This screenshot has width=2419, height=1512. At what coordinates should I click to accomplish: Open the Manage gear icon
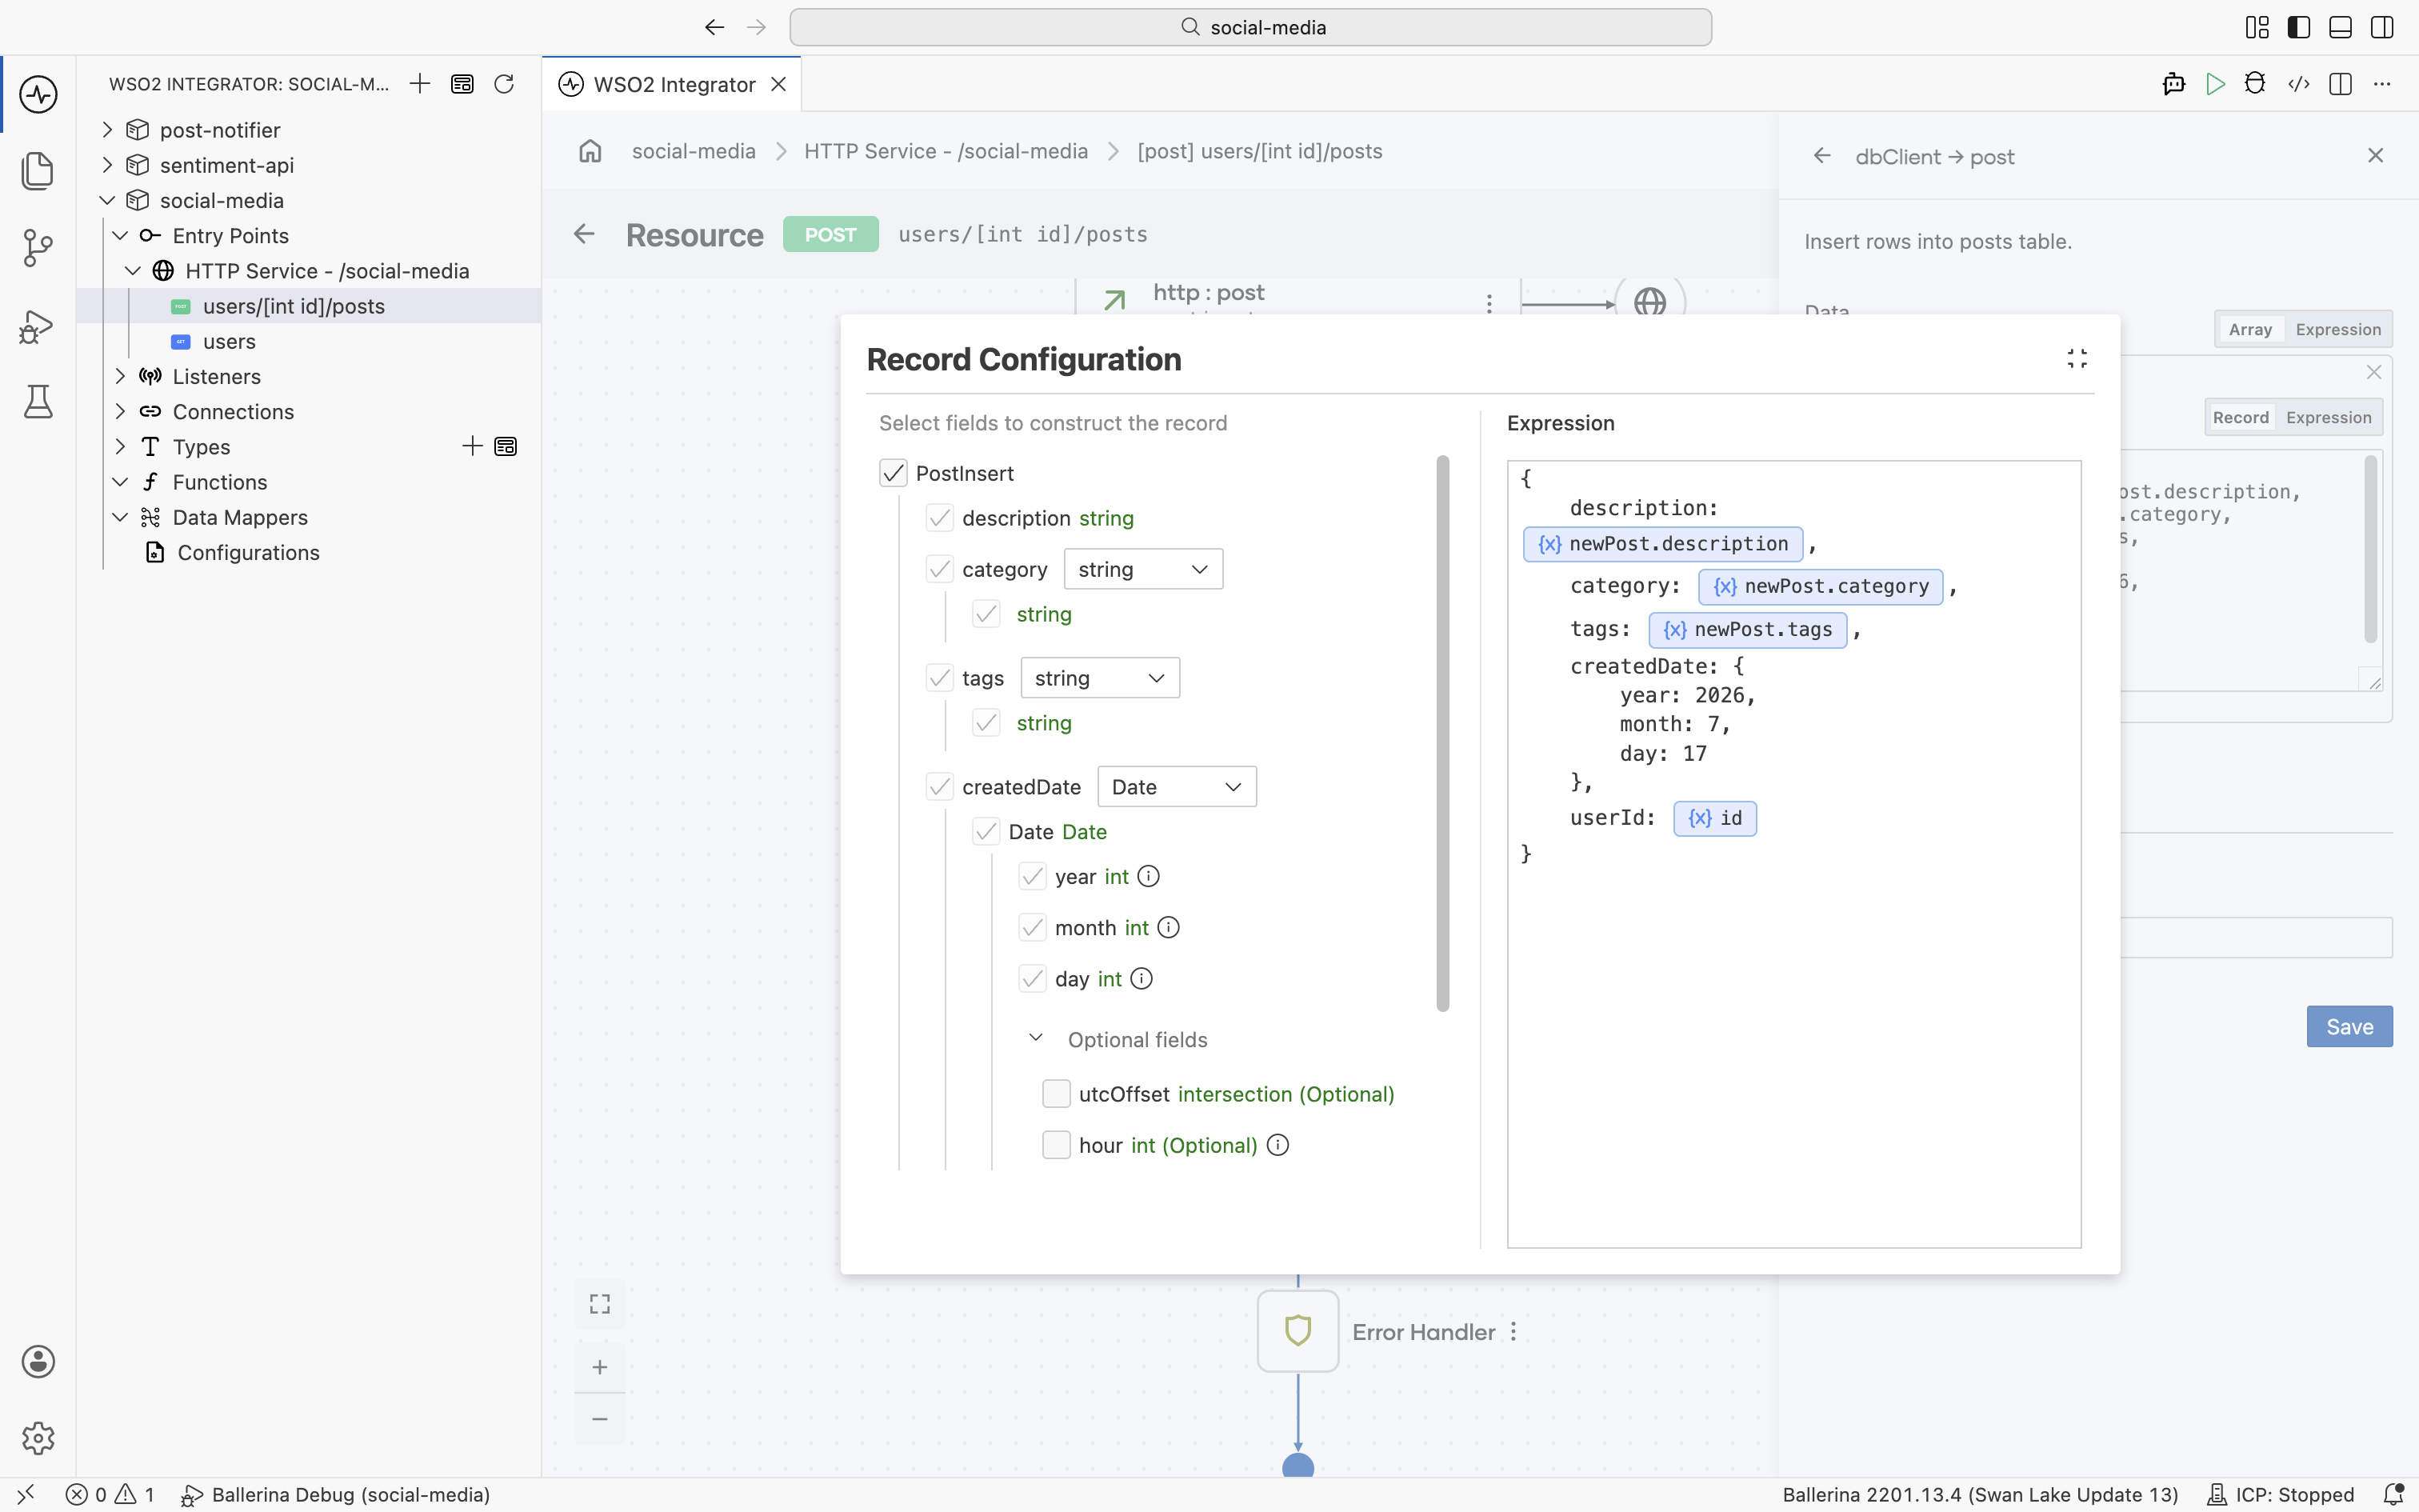tap(38, 1438)
